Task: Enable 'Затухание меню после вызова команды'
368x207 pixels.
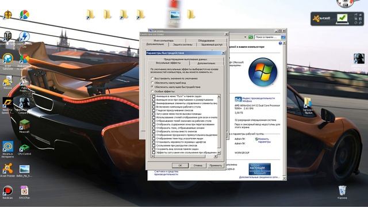Action: (154, 114)
